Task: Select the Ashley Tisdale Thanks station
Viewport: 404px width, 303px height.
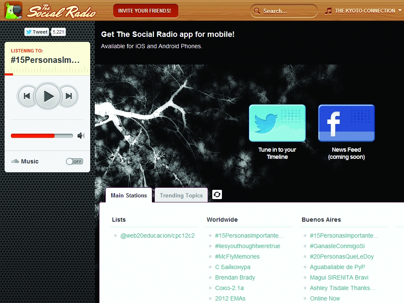Action: coord(342,288)
